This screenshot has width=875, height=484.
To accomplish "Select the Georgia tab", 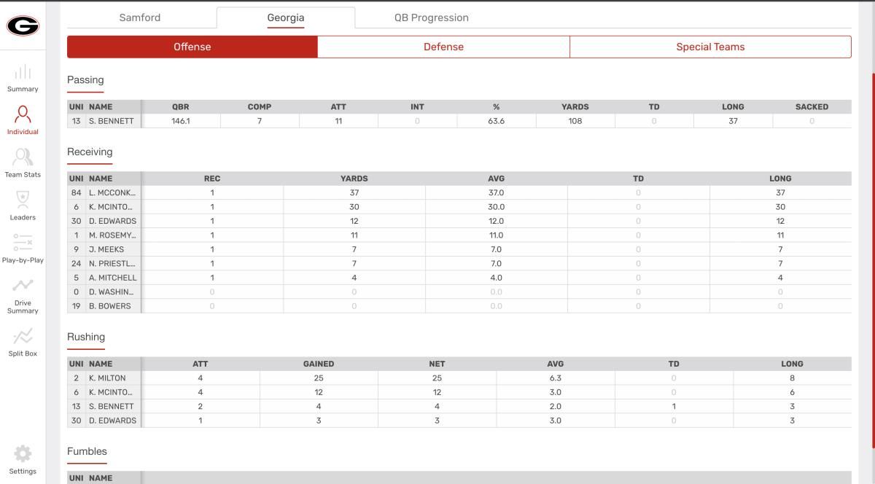I will click(x=286, y=17).
